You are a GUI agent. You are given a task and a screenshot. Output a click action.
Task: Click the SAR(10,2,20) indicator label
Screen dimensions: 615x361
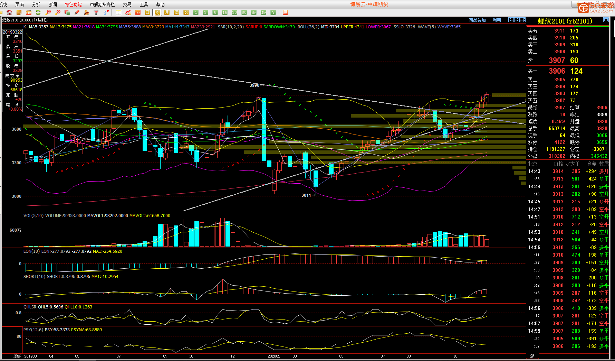point(231,27)
